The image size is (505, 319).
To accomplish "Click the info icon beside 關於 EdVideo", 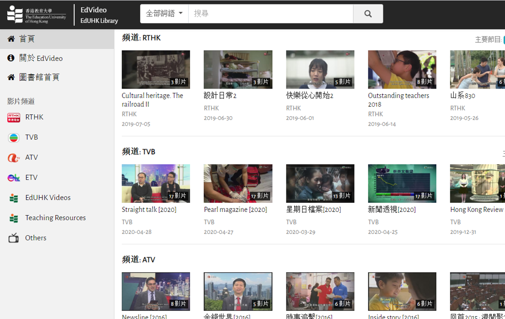I will pyautogui.click(x=11, y=58).
